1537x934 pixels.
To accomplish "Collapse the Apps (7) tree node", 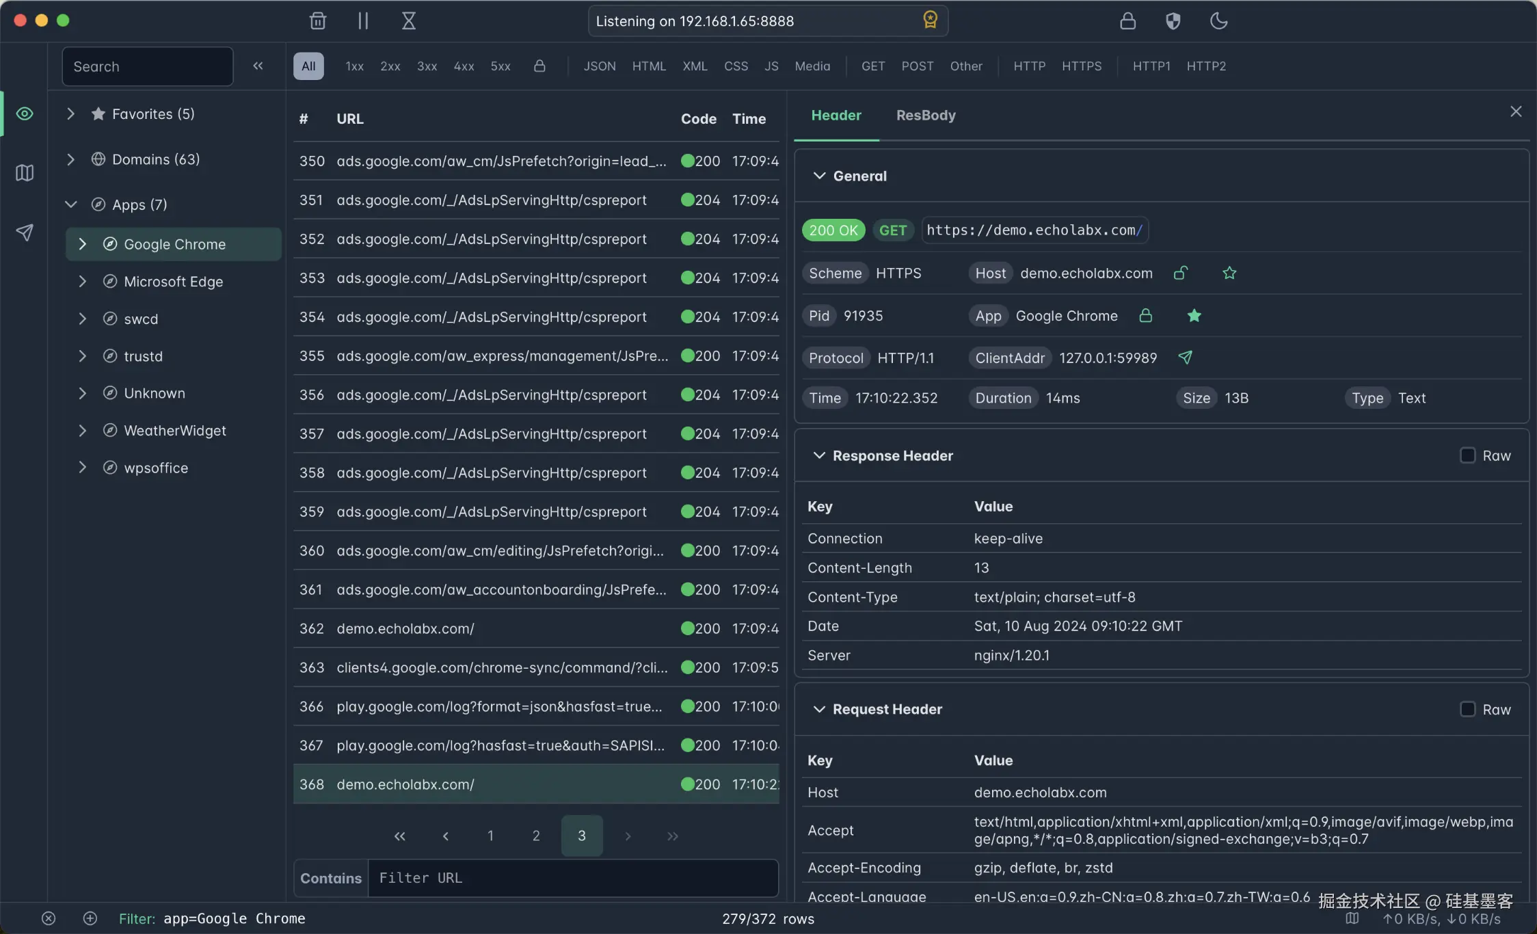I will (x=70, y=204).
